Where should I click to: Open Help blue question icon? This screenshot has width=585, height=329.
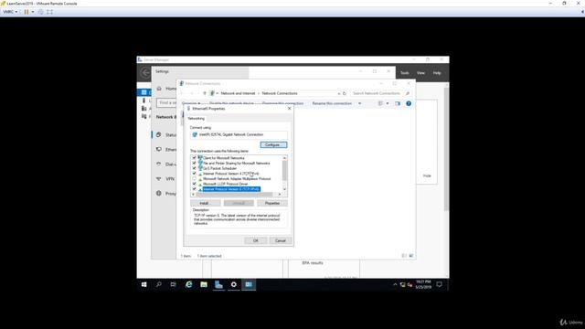[x=409, y=103]
